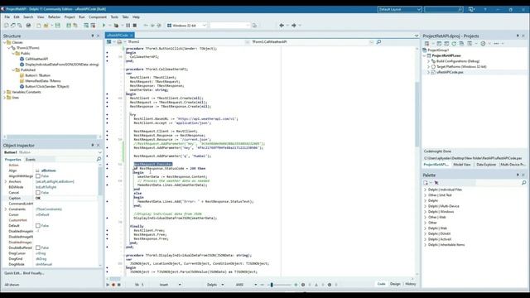Toggle the Cancel property False checkbox
Image resolution: width=530 pixels, height=298 pixels.
click(38, 193)
